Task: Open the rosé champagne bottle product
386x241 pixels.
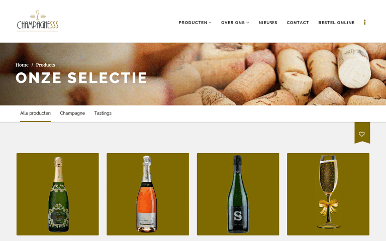Action: click(x=148, y=194)
